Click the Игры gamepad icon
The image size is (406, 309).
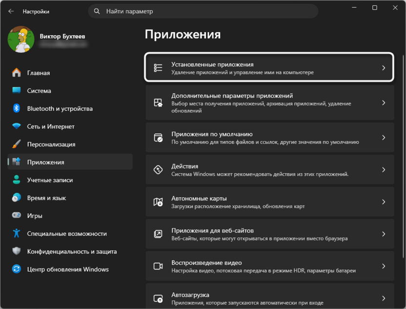[x=16, y=215]
